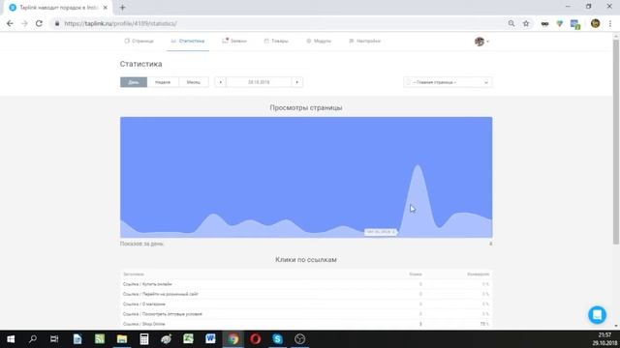Screen dimensions: 620x348
Task: Click the zoom magnifier icon in address bar
Action: [x=511, y=23]
